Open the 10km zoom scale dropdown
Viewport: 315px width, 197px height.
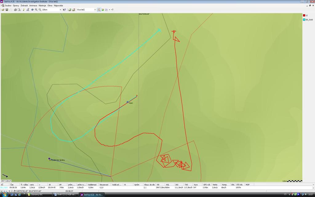tap(60, 10)
